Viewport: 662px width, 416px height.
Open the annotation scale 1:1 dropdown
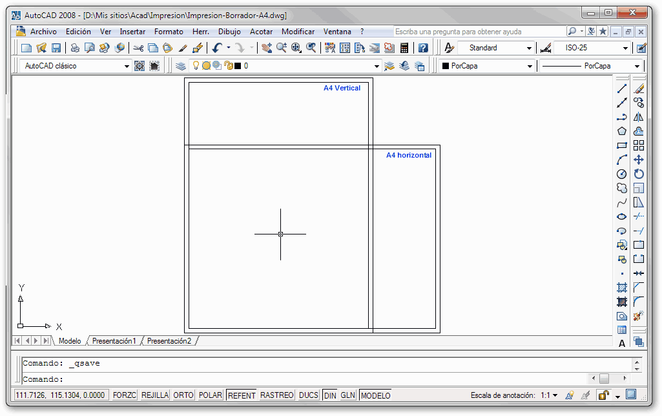(x=550, y=395)
